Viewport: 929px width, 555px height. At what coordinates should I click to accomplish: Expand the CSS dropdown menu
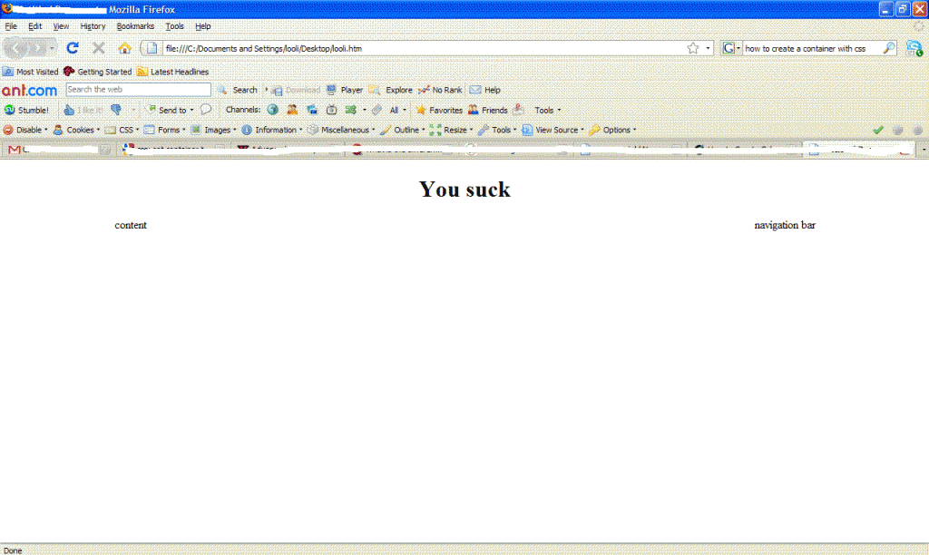coord(122,130)
